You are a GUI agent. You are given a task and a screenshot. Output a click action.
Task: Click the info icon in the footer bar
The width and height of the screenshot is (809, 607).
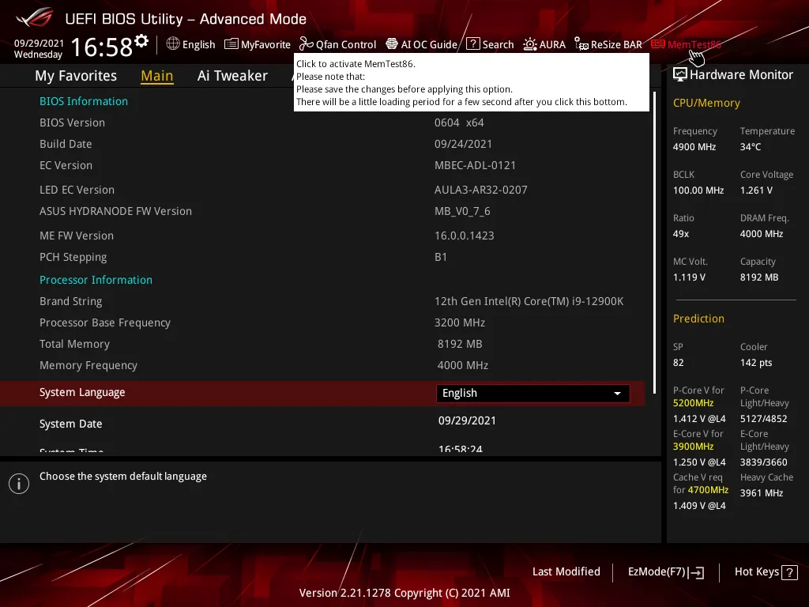pos(18,483)
